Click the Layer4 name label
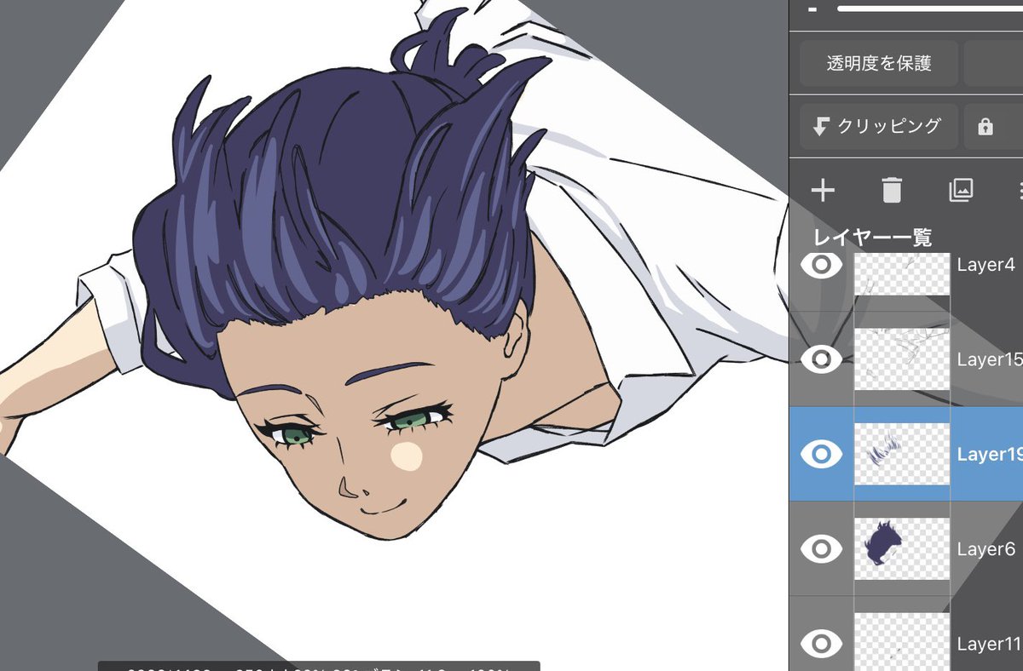Viewport: 1023px width, 671px height. (x=985, y=265)
